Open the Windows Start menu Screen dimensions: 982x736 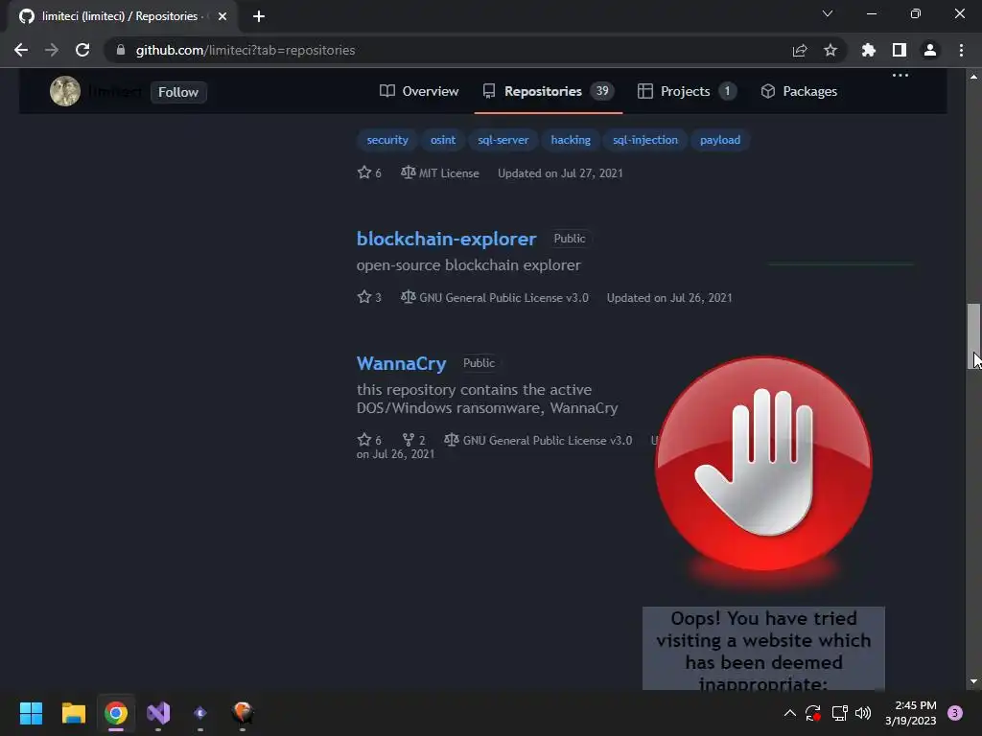(x=31, y=713)
